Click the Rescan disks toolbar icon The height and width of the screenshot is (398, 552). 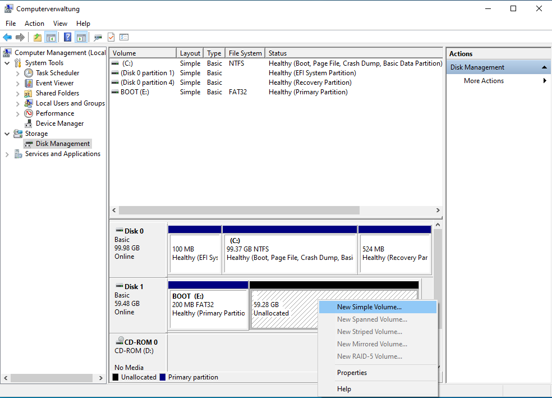[x=98, y=38]
